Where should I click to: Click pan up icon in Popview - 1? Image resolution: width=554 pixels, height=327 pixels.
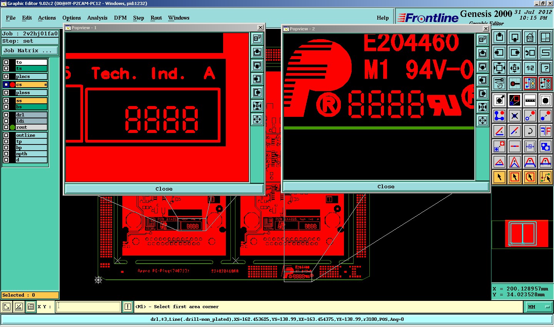coord(257,52)
